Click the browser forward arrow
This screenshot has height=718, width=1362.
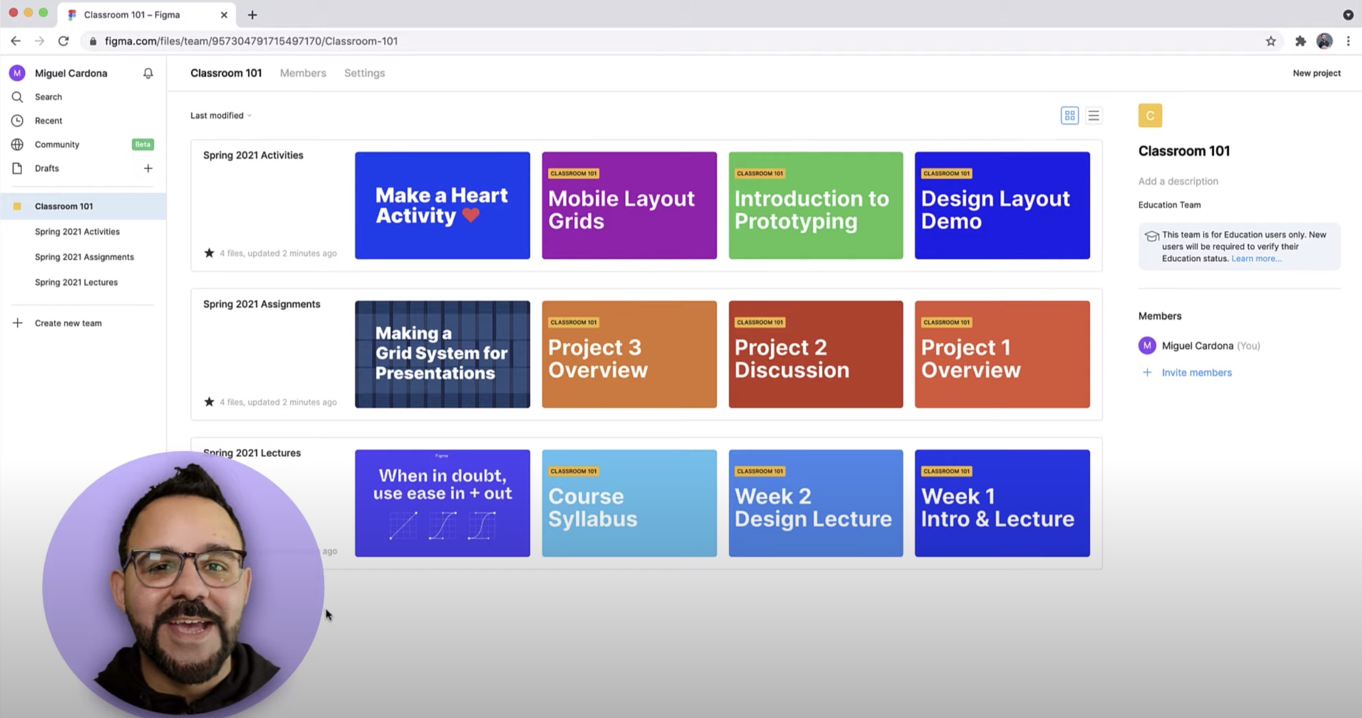[x=39, y=41]
